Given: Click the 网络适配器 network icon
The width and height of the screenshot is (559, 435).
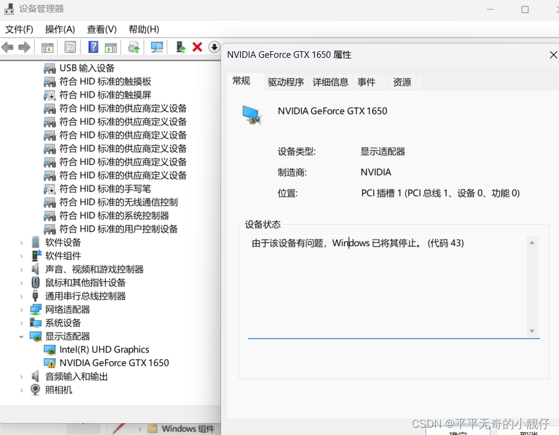Looking at the screenshot, I should (x=36, y=309).
